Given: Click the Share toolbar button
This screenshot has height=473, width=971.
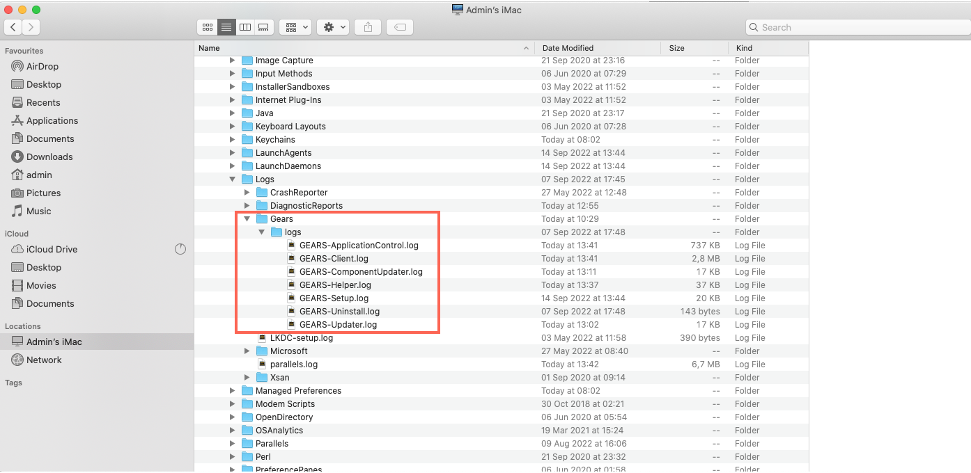Looking at the screenshot, I should tap(368, 27).
